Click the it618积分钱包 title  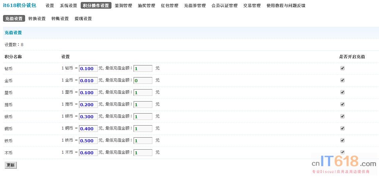point(19,5)
